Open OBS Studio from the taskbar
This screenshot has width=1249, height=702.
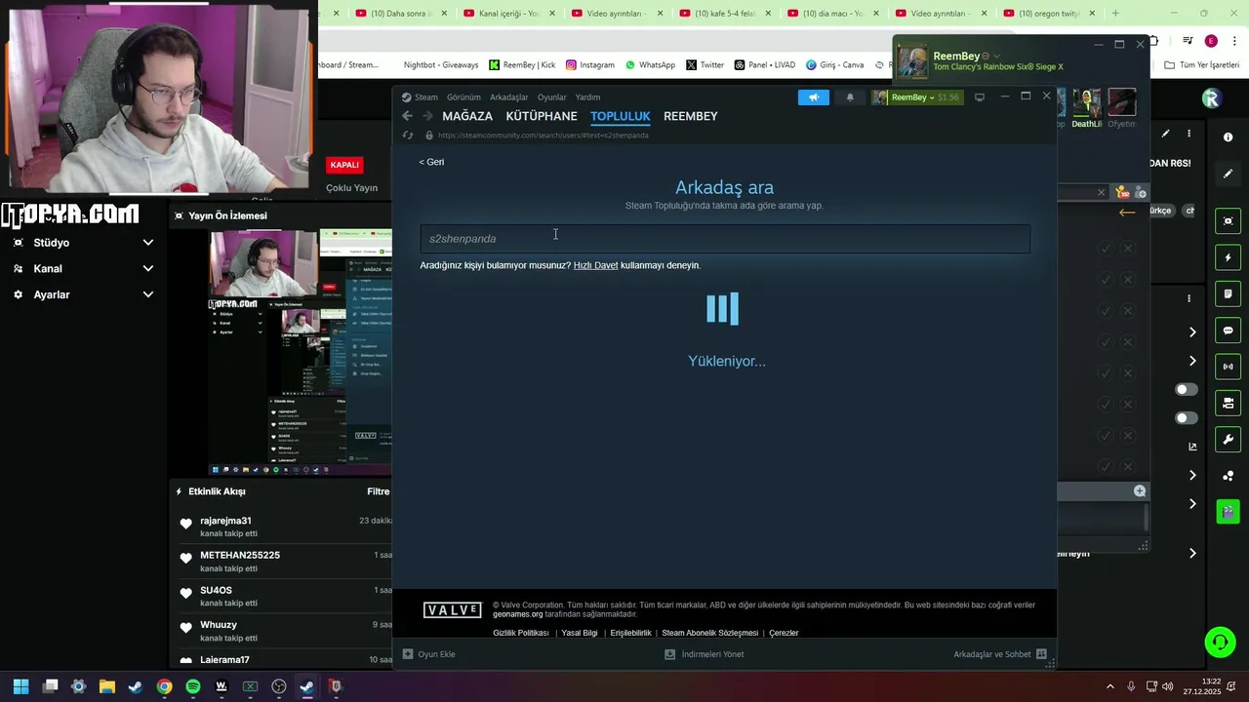(279, 686)
